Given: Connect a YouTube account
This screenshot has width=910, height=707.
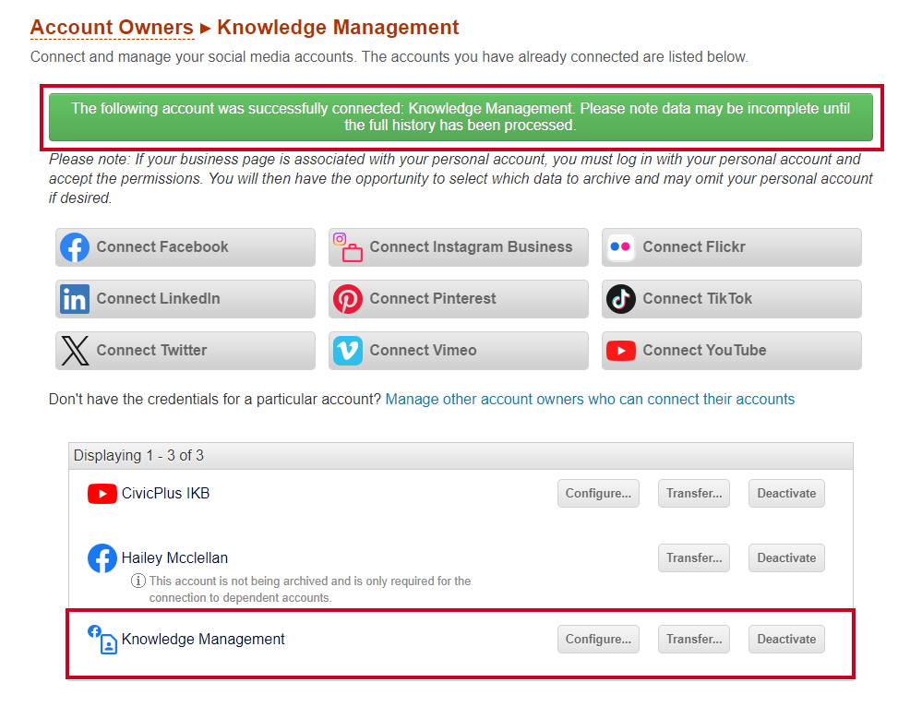Looking at the screenshot, I should coord(731,351).
